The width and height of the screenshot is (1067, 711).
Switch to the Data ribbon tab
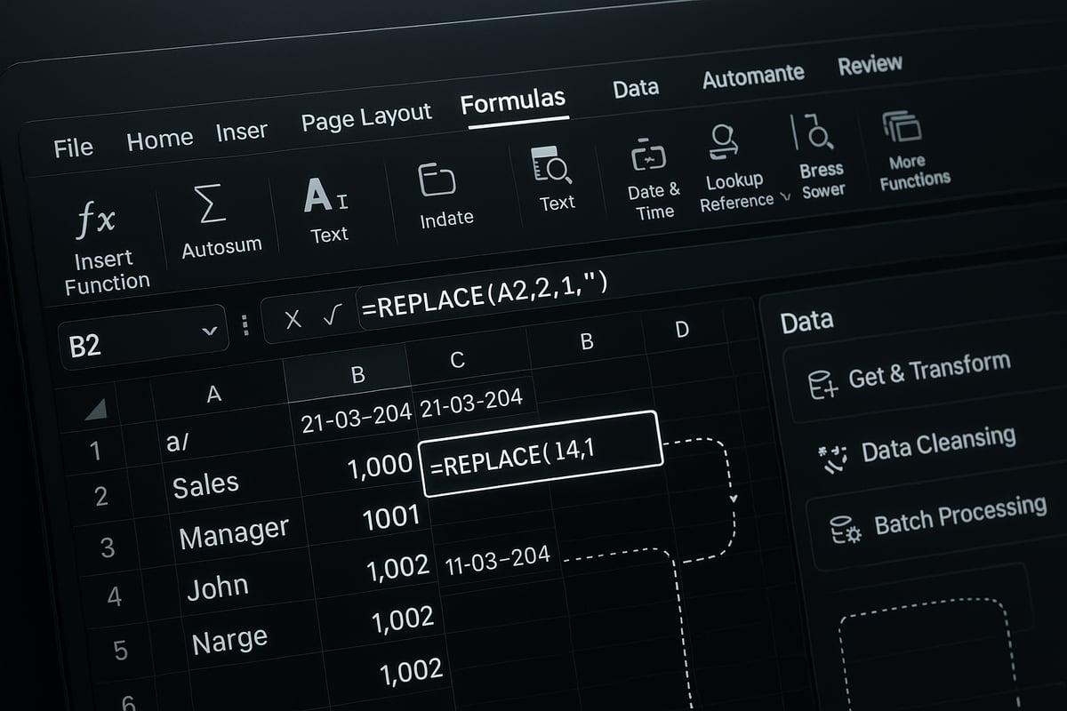635,87
